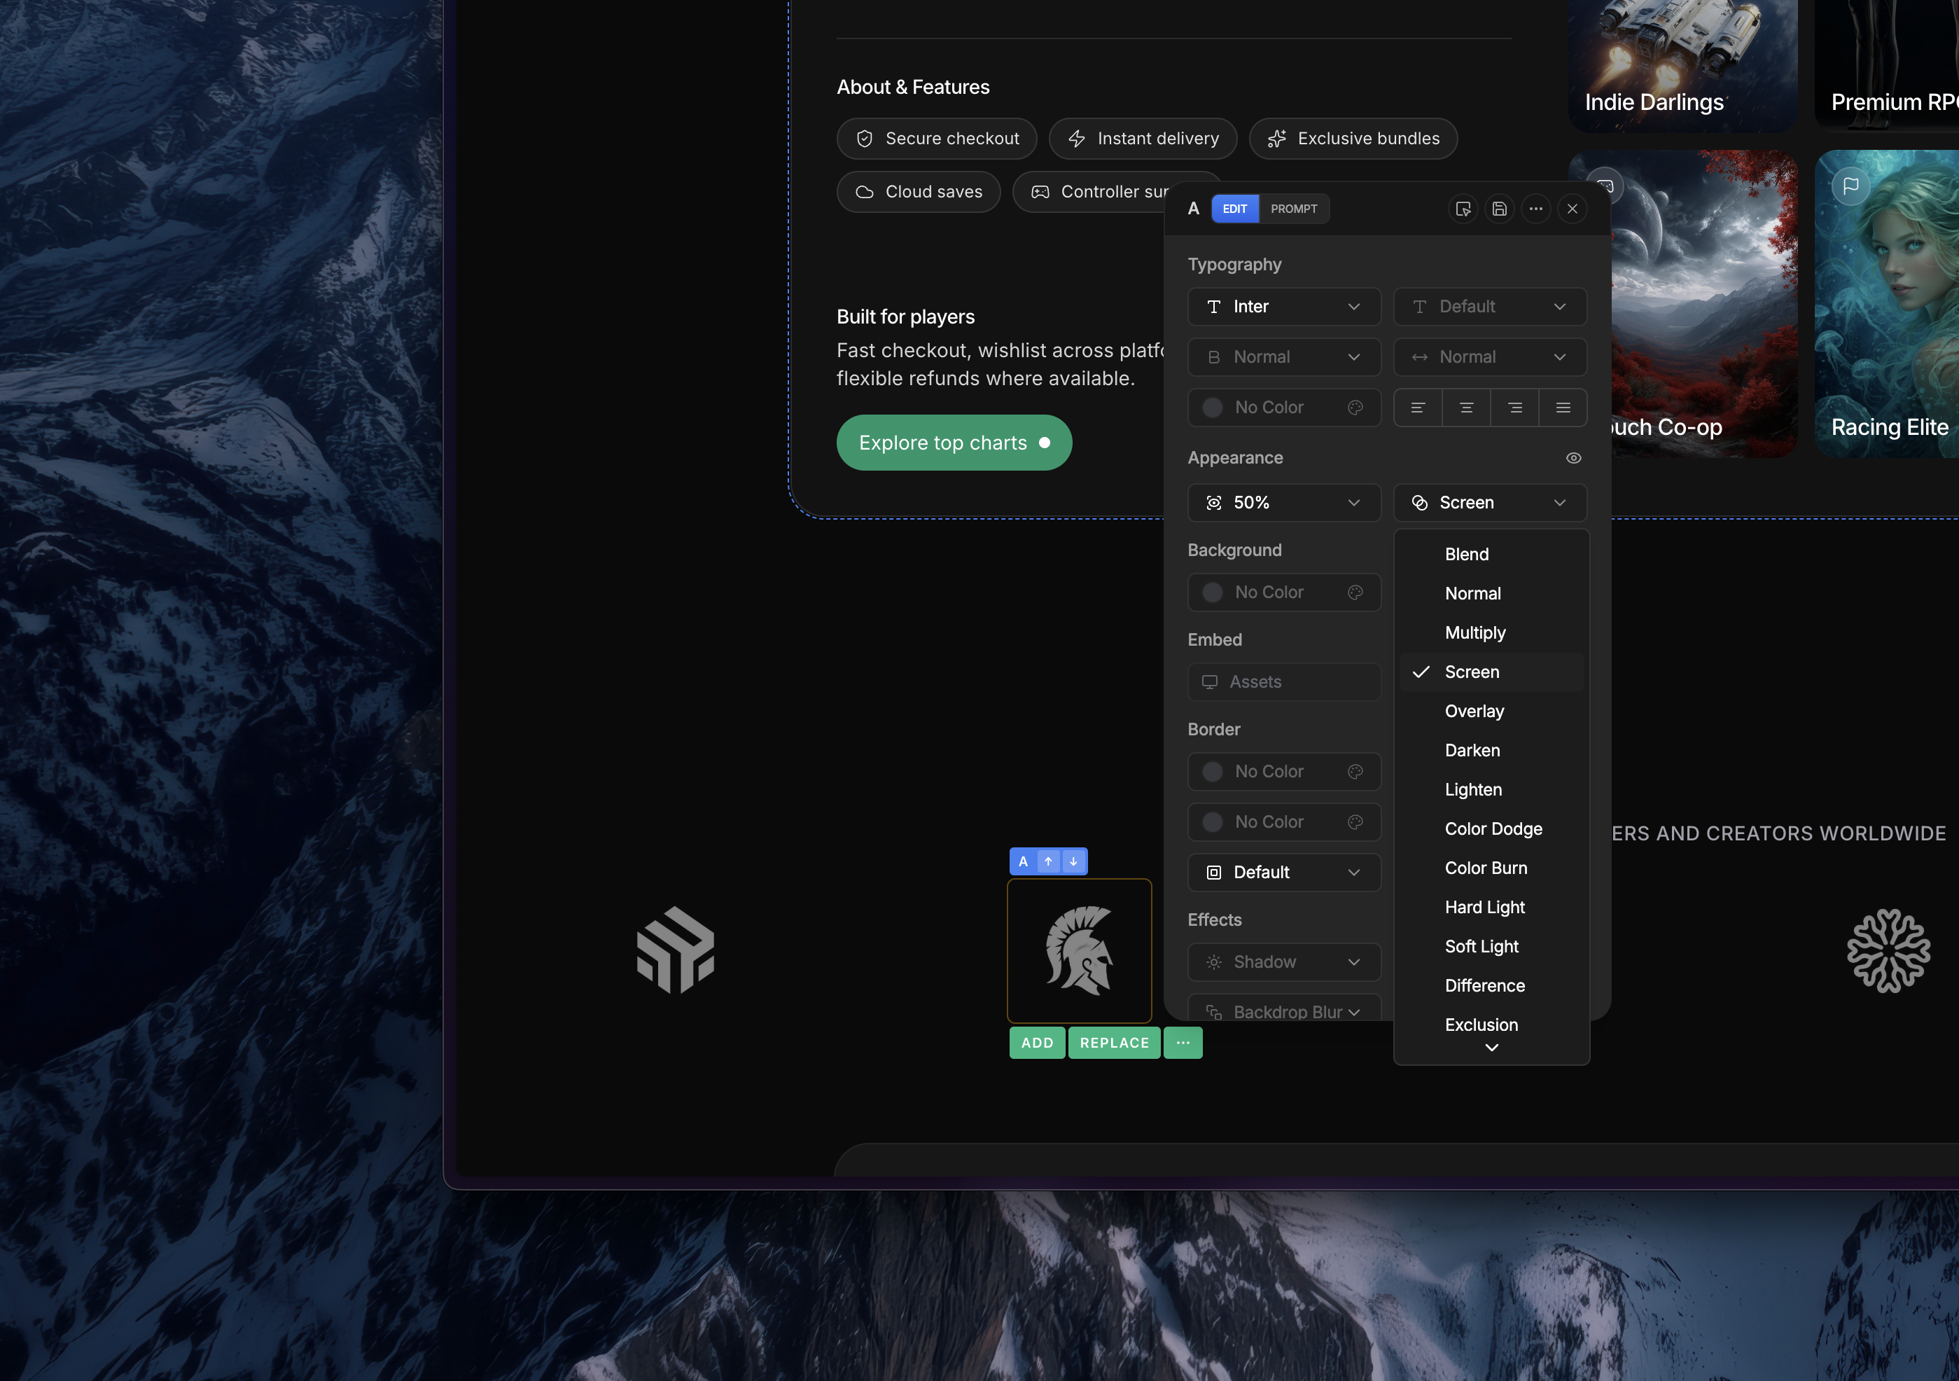This screenshot has height=1381, width=1959.
Task: Expand the 50% opacity dropdown
Action: pos(1284,503)
